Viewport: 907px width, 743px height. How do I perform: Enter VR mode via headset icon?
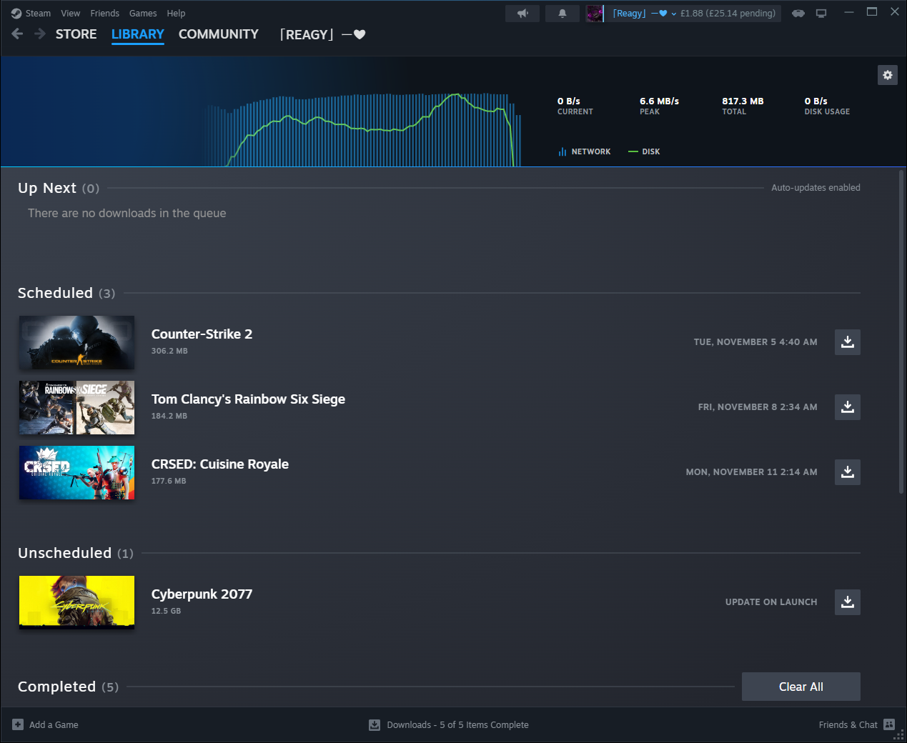pos(798,14)
